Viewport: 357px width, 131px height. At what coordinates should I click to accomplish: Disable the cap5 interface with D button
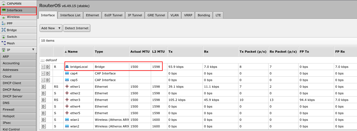coord(47,80)
